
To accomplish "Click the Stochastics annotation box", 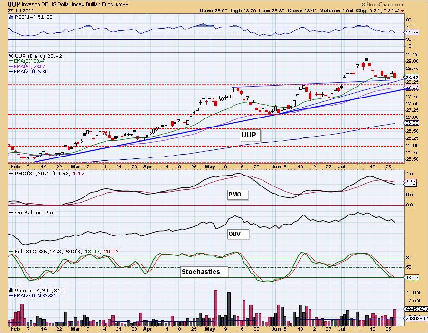I will [204, 272].
